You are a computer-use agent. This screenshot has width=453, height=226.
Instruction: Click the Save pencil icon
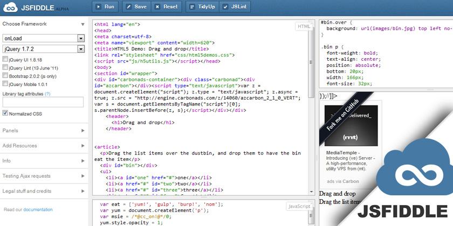pyautogui.click(x=128, y=6)
